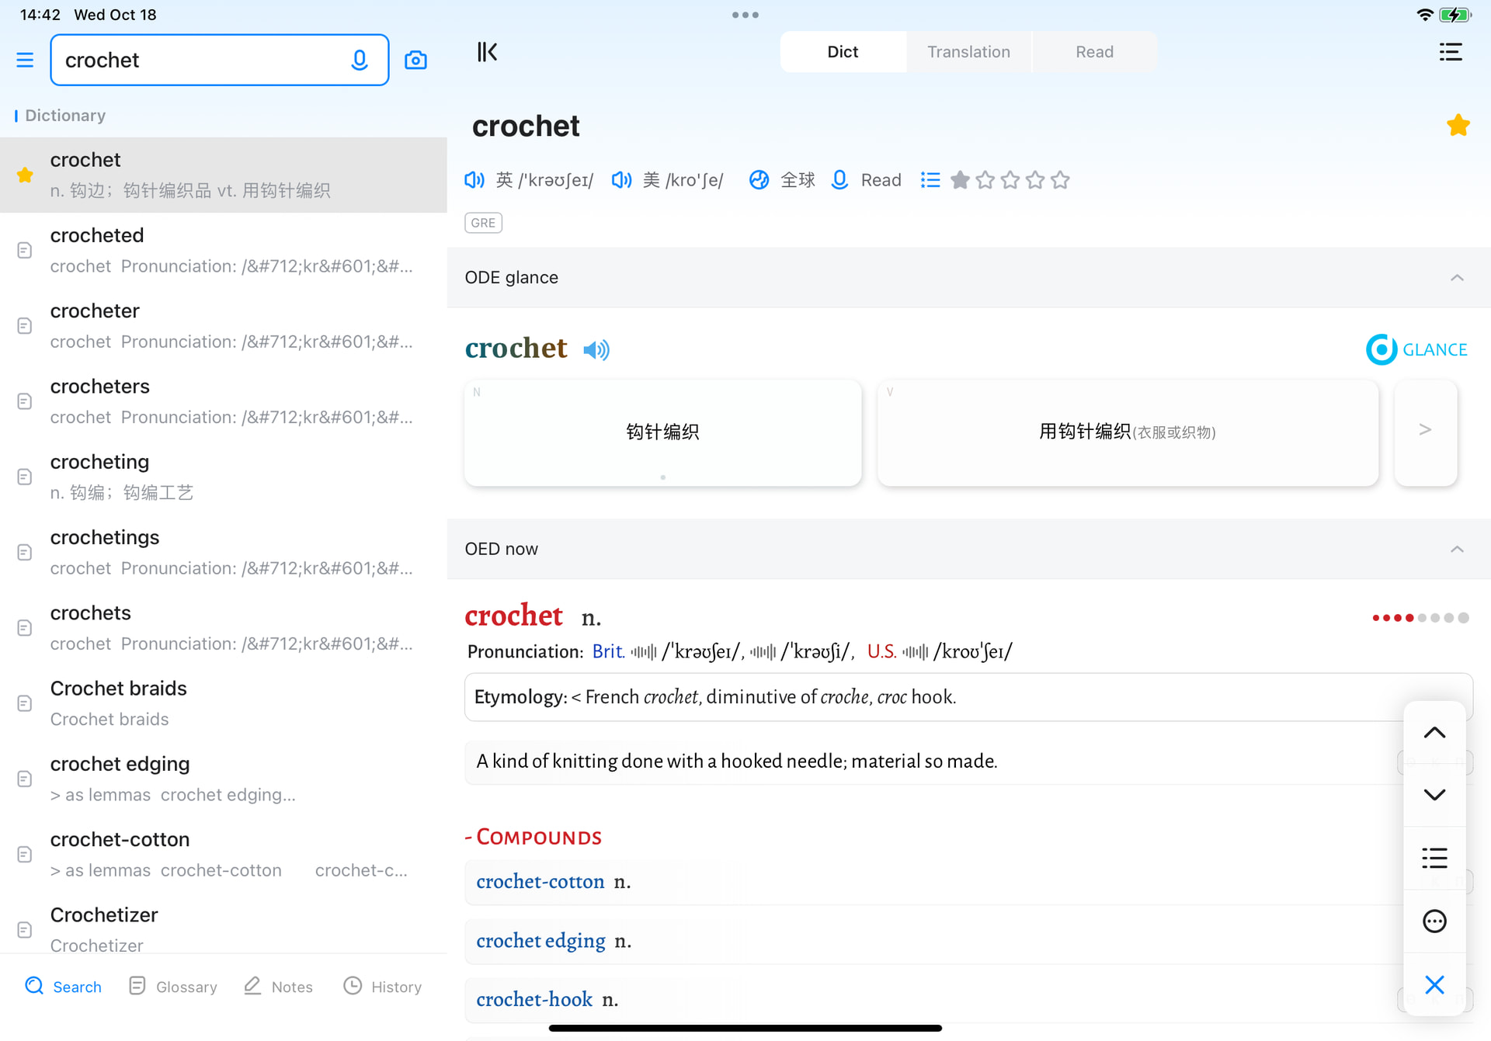Play American pronunciation speaker icon

click(621, 180)
